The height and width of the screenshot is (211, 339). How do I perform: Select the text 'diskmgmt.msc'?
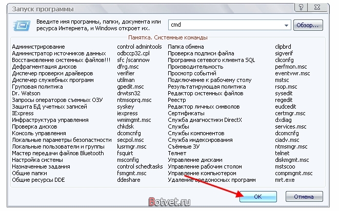point(292,160)
